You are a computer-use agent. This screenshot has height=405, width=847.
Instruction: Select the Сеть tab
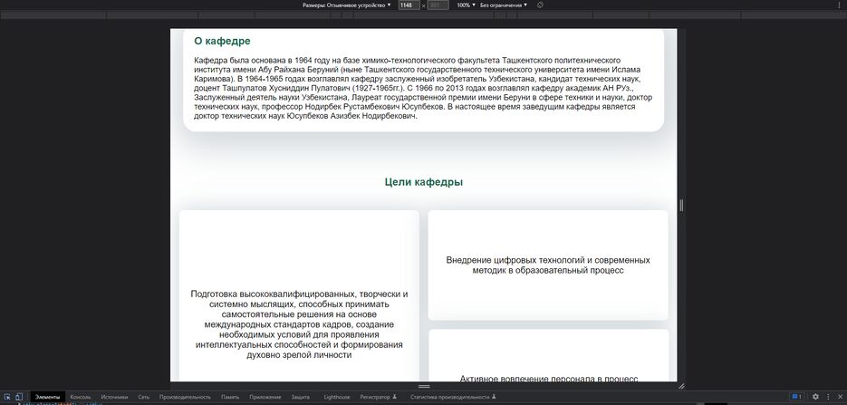pyautogui.click(x=143, y=397)
